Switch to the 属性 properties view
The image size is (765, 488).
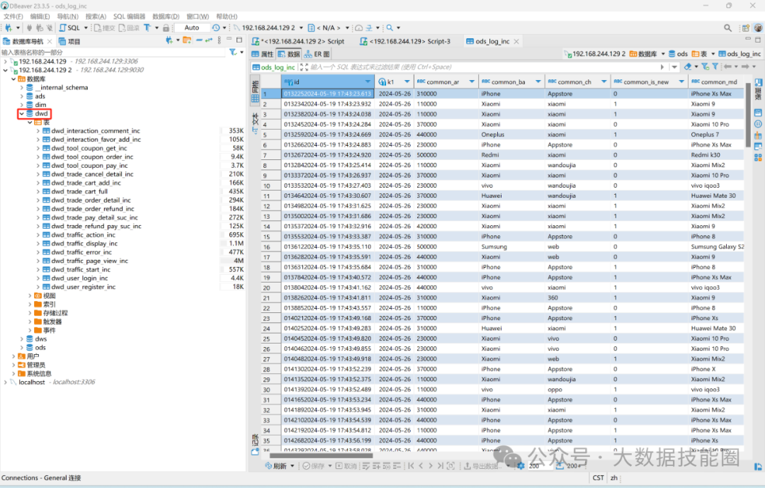coord(262,54)
